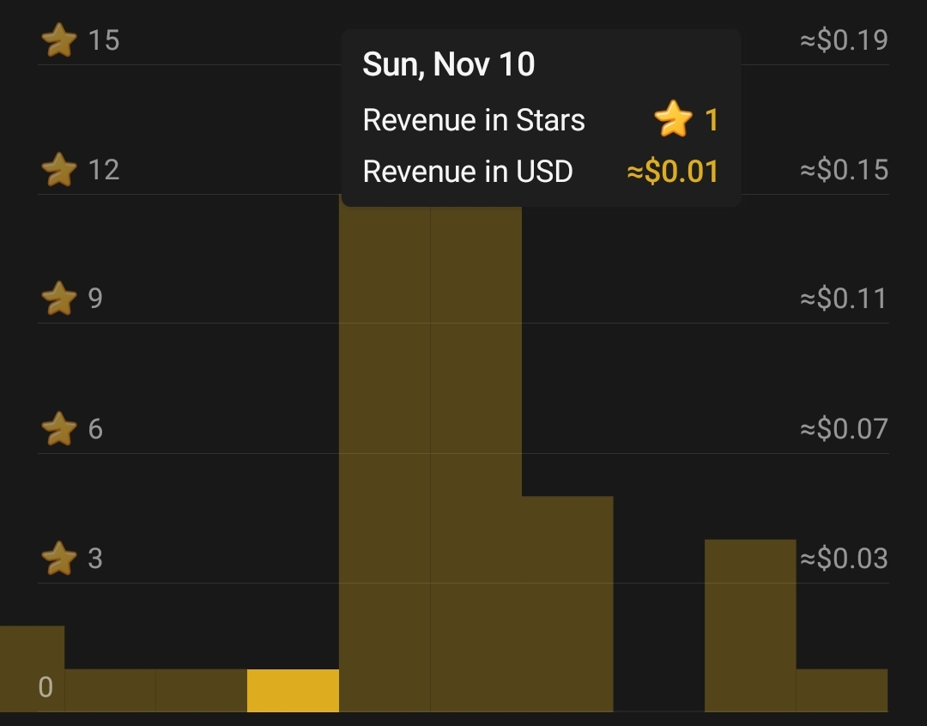Select the rightmost bar in the chart
The image size is (927, 726).
(x=841, y=690)
